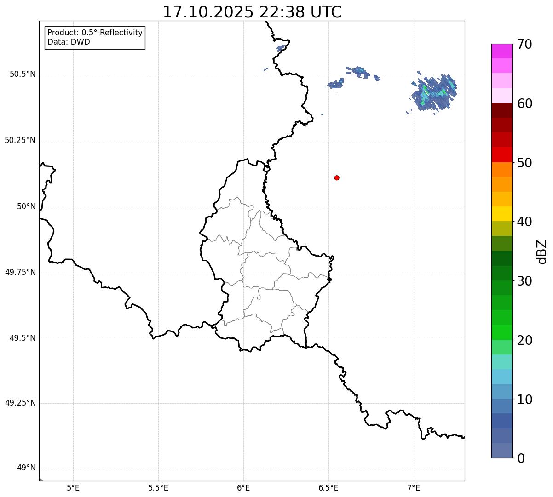Click the 6°E longitude label
Viewport: 553px width, 497px height.
(x=243, y=487)
